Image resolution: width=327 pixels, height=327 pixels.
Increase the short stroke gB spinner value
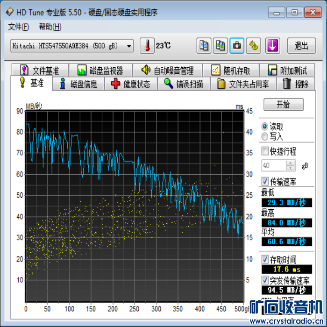tap(291, 163)
